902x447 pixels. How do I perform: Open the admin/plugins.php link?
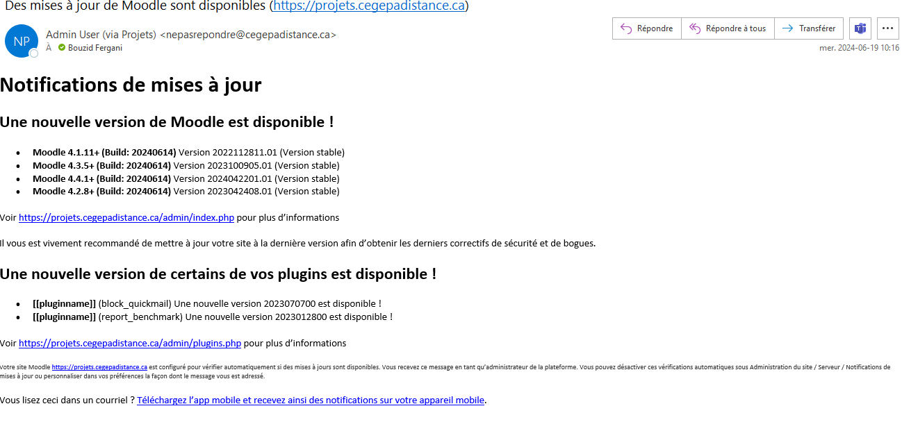tap(129, 343)
